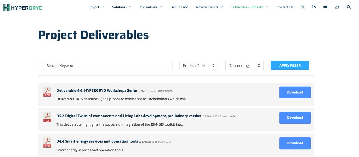Click 'Smart energy services and operation tools. ...' description

point(92,150)
